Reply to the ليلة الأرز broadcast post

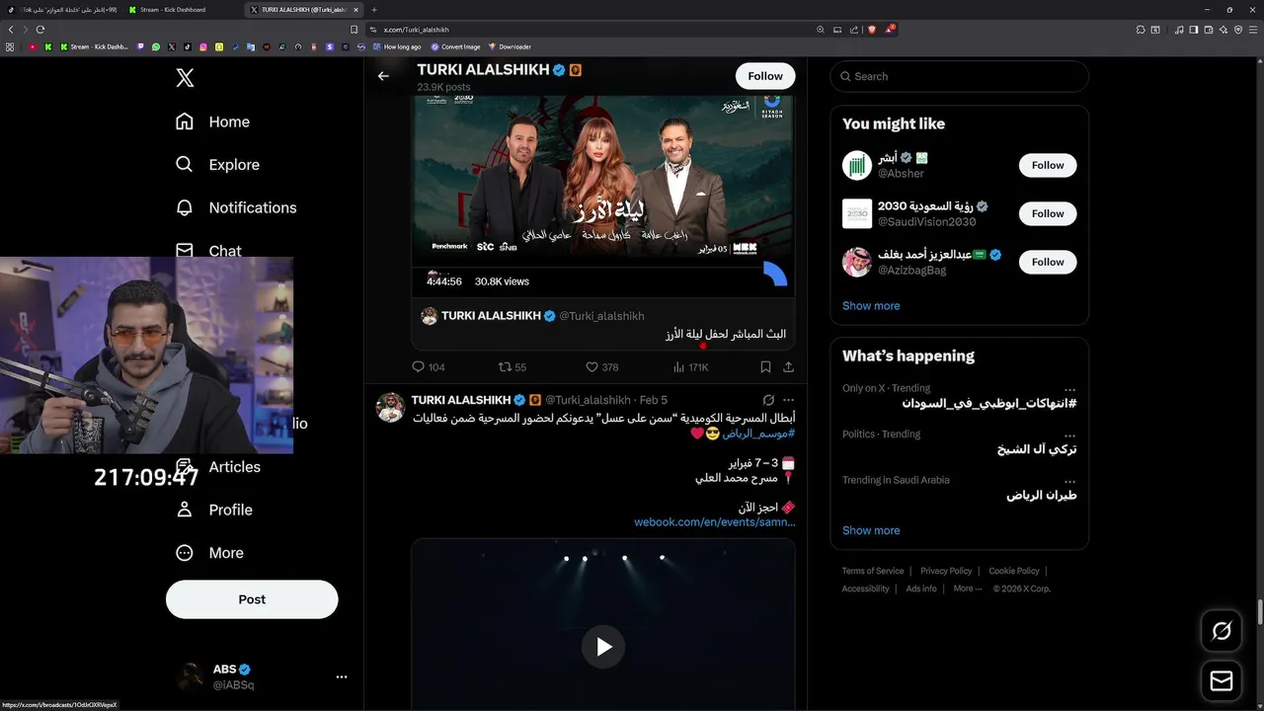point(428,366)
